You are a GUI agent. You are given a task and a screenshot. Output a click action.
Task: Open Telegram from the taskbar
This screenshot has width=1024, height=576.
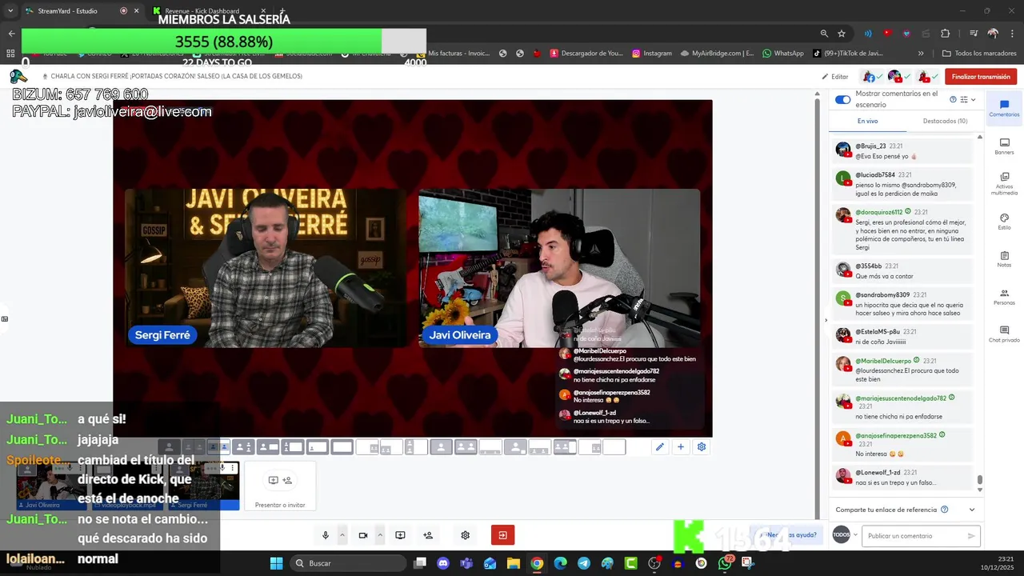pyautogui.click(x=584, y=563)
